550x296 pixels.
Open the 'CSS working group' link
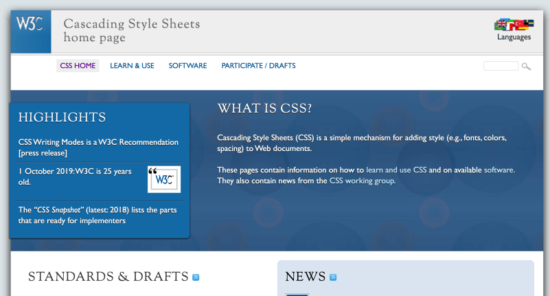point(362,181)
